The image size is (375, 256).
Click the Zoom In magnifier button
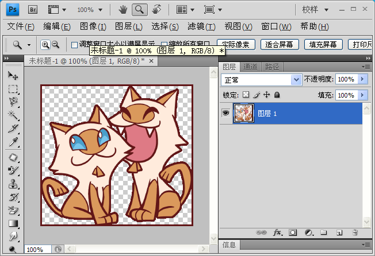pos(45,45)
